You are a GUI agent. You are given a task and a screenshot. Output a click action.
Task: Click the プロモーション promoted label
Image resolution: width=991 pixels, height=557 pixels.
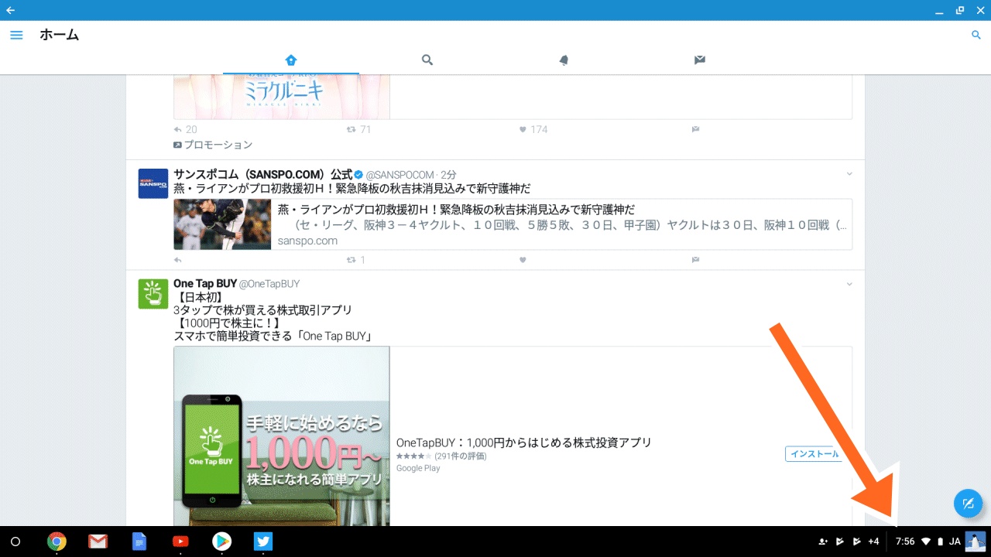point(213,145)
